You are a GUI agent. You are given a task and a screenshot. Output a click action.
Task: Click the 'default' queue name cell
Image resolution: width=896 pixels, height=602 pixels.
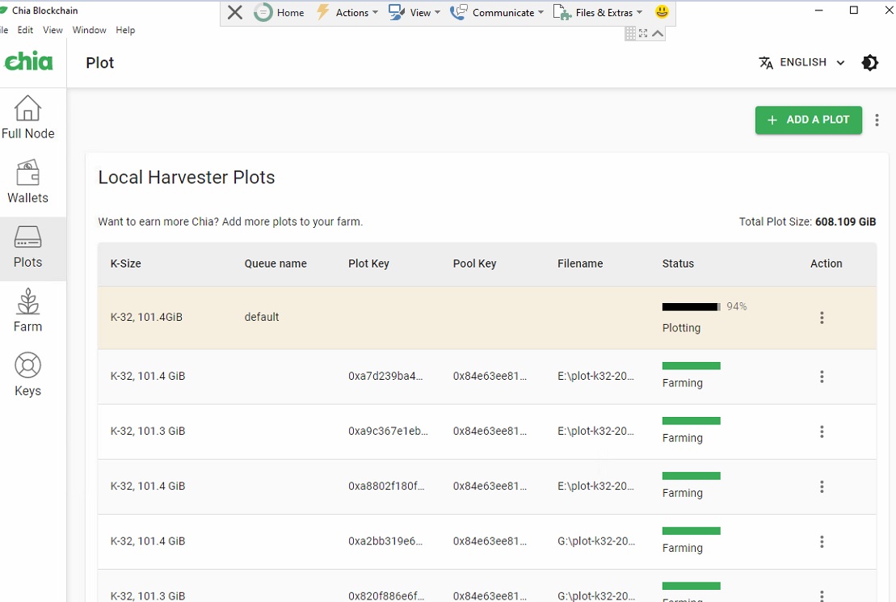point(262,317)
